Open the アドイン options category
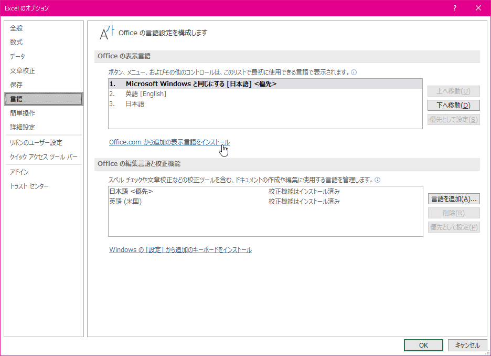The height and width of the screenshot is (356, 491). click(x=44, y=172)
